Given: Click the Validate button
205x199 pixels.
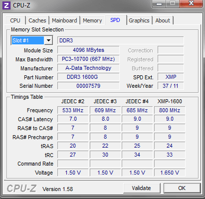Looking at the screenshot, I should tap(142, 188).
